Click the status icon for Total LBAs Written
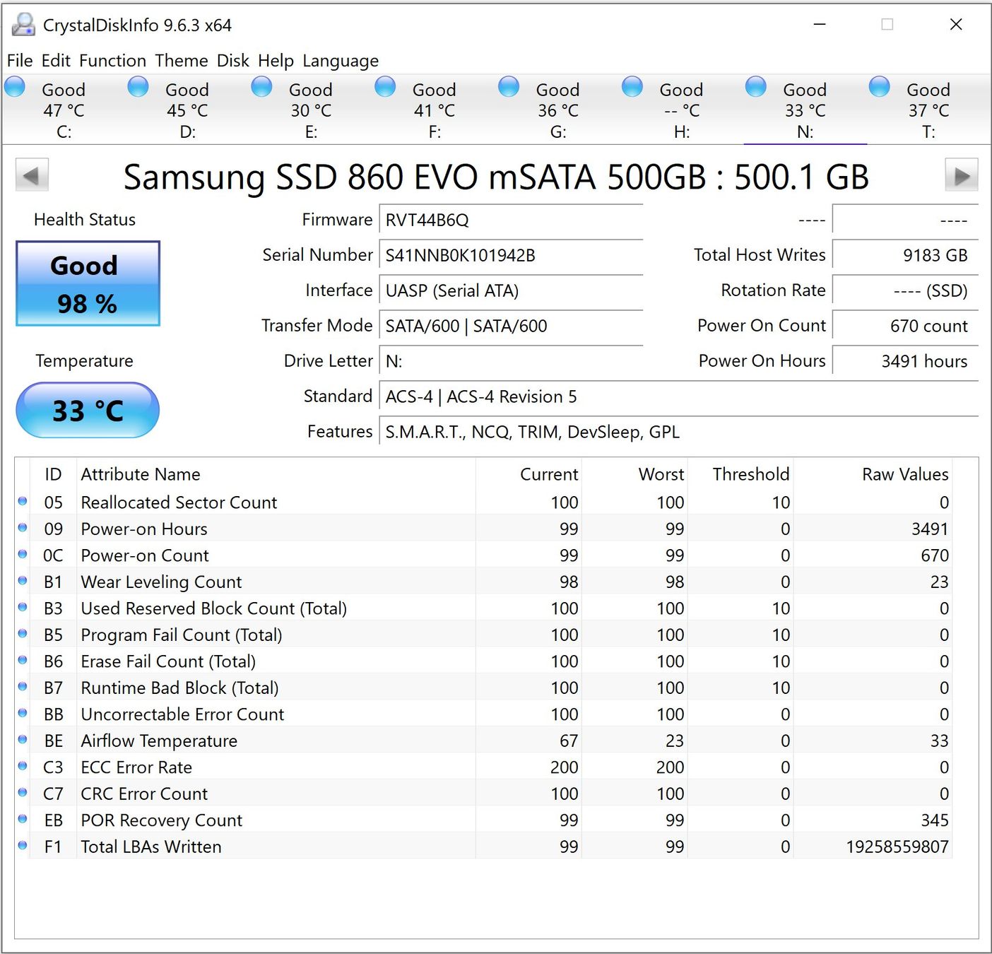 pyautogui.click(x=23, y=846)
